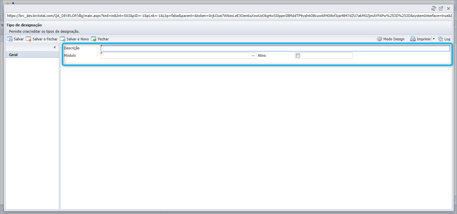Select Salvar e Novo in the toolbar

pos(74,39)
